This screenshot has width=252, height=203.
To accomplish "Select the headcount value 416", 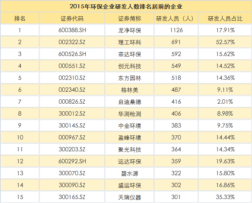I will coord(176,101).
